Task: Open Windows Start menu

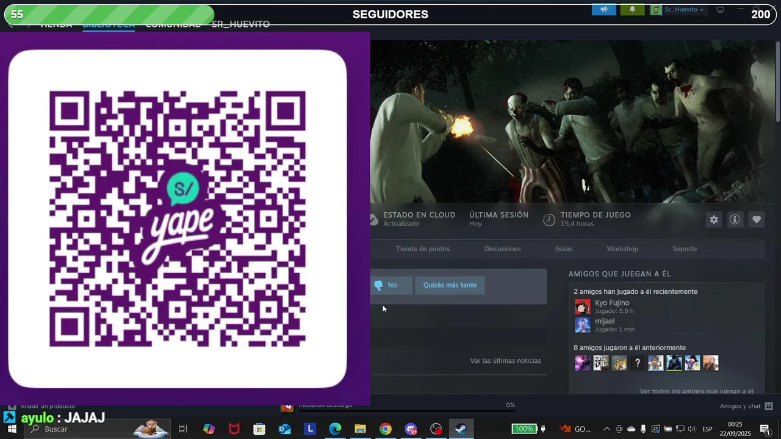Action: pyautogui.click(x=12, y=429)
